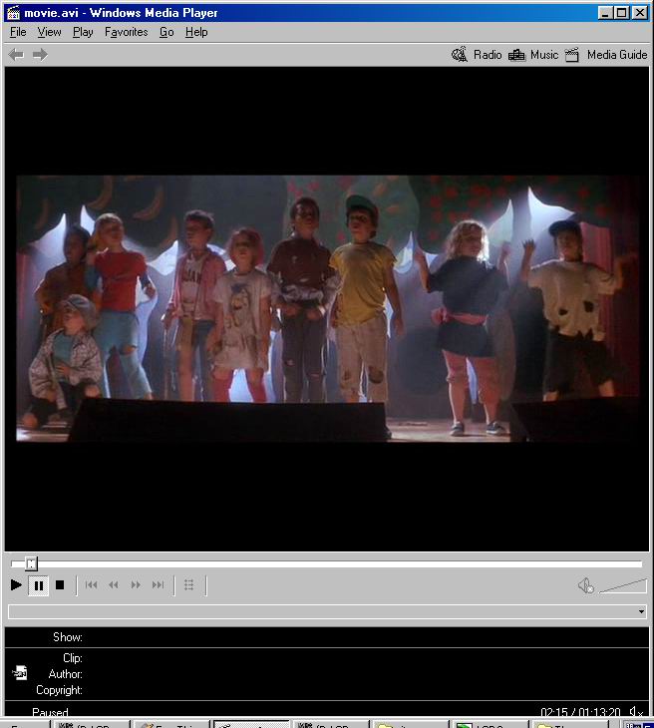This screenshot has height=728, width=654.
Task: Open the Go menu
Action: point(166,32)
